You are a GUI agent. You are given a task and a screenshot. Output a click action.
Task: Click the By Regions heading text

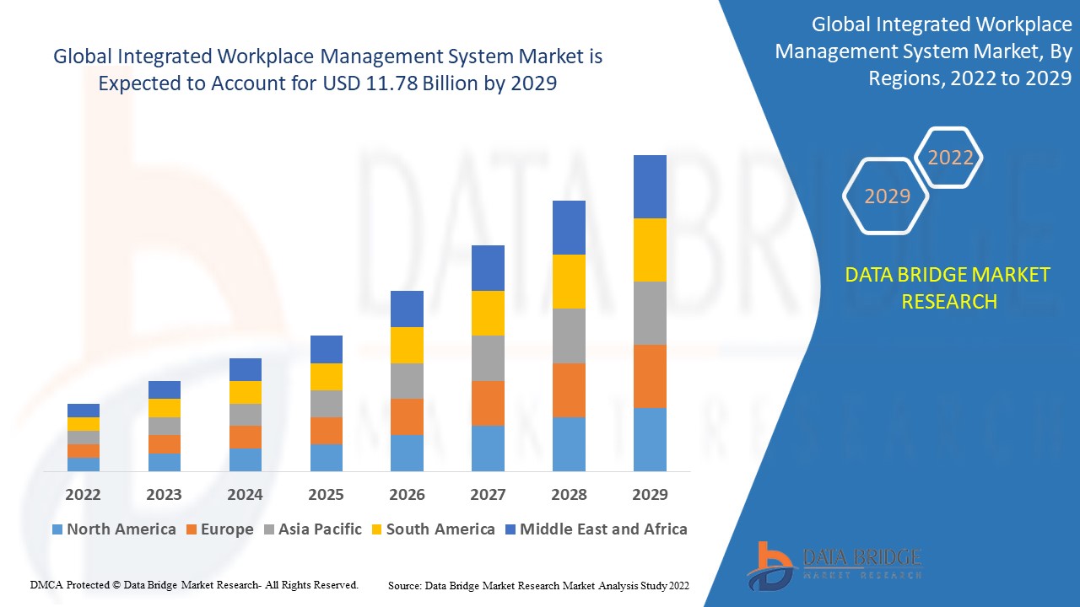point(923,51)
